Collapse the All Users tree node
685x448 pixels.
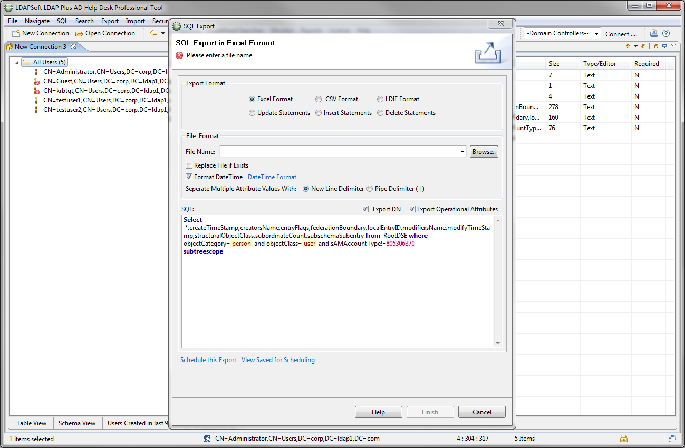pos(17,63)
